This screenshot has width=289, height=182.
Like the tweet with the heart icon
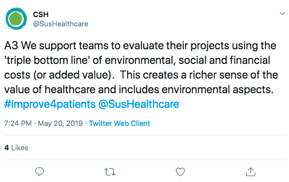(180, 172)
